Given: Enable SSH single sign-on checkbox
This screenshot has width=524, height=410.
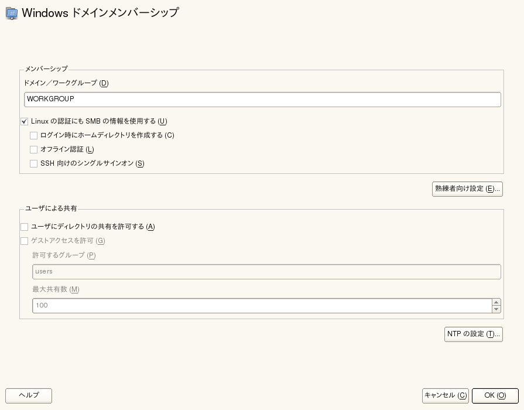Looking at the screenshot, I should 34,163.
